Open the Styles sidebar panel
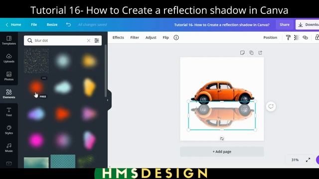The height and width of the screenshot is (179, 319). [9, 129]
